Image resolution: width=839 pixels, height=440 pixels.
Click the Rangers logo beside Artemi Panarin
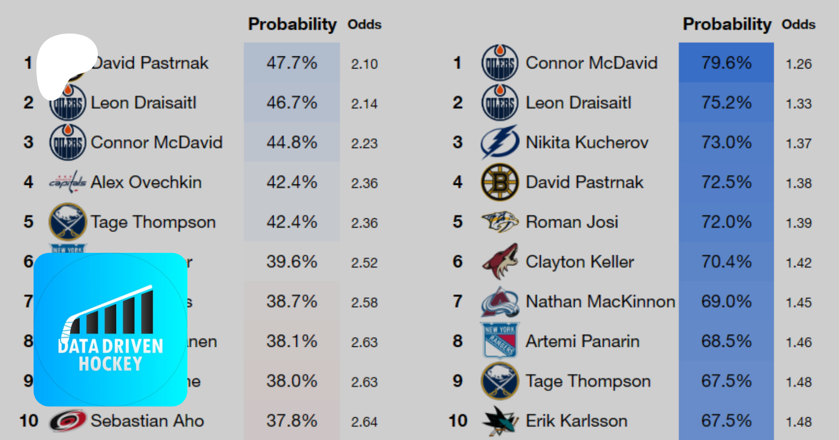tap(500, 341)
